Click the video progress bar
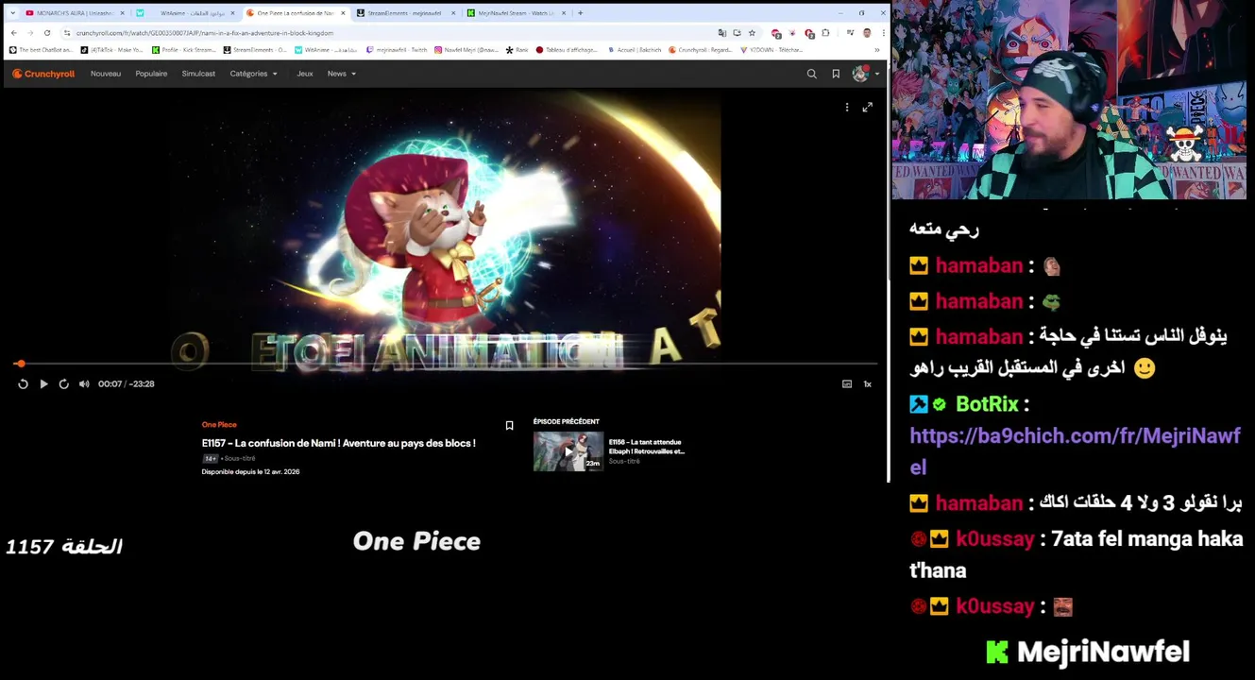Screen dimensions: 1255x680 click(x=446, y=364)
